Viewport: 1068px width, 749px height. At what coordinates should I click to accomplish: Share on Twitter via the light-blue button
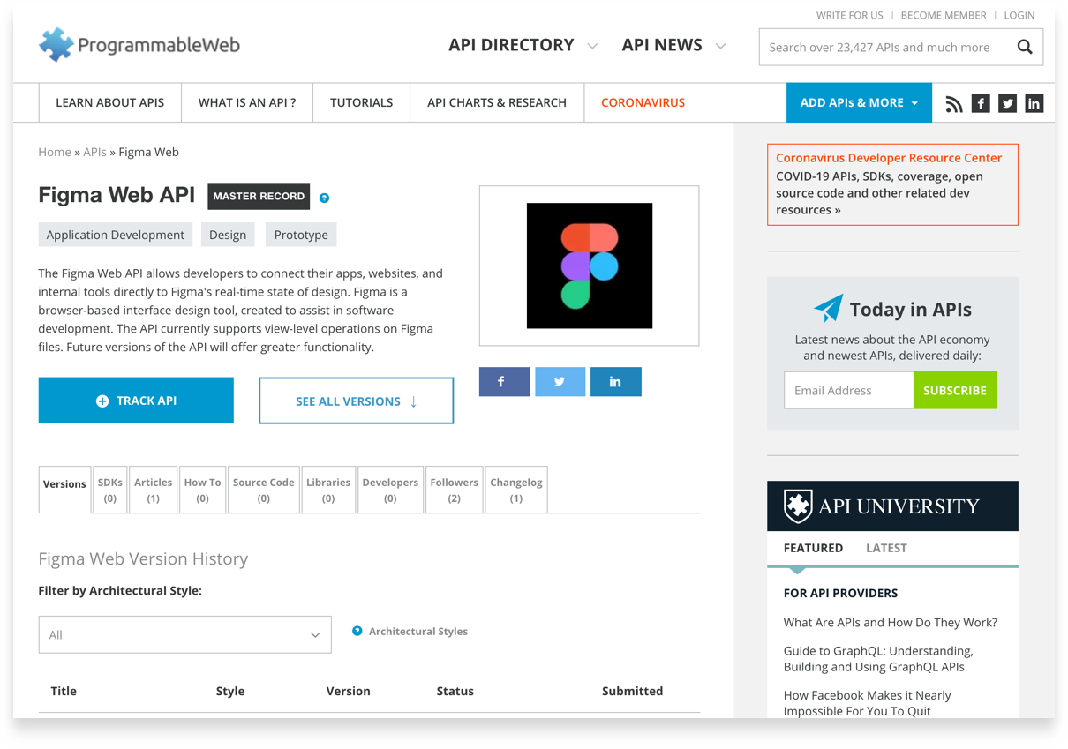tap(560, 382)
